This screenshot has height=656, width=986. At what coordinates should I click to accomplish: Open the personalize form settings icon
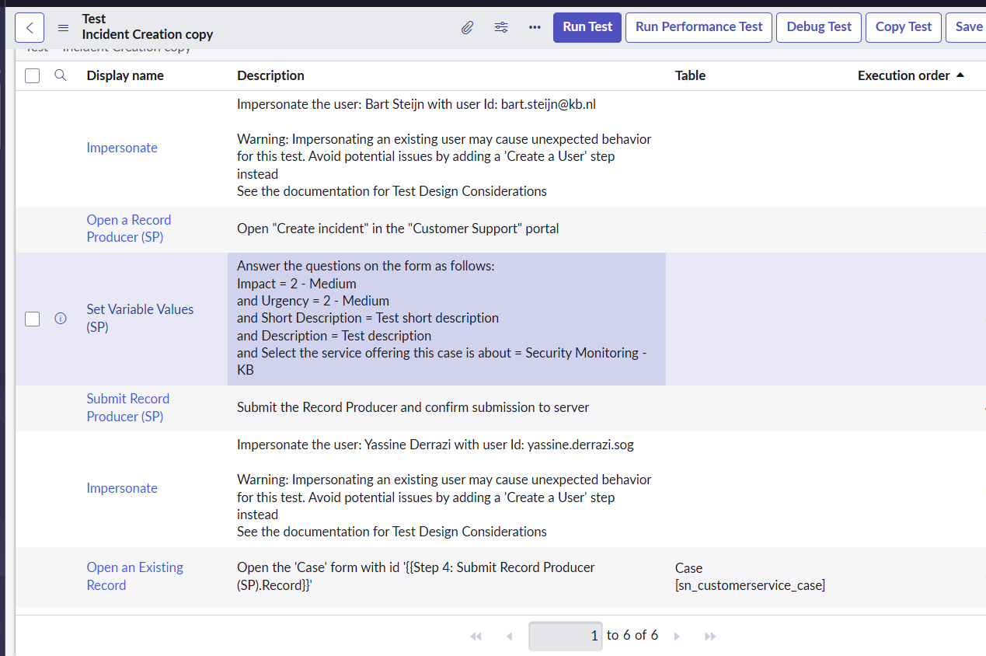(x=501, y=27)
